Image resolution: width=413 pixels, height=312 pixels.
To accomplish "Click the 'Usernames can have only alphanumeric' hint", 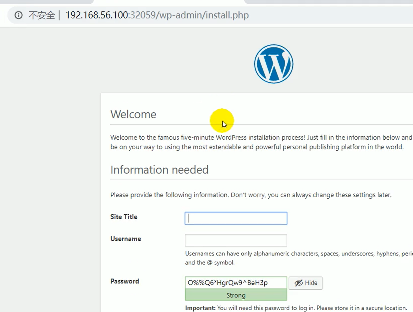I will pos(299,258).
